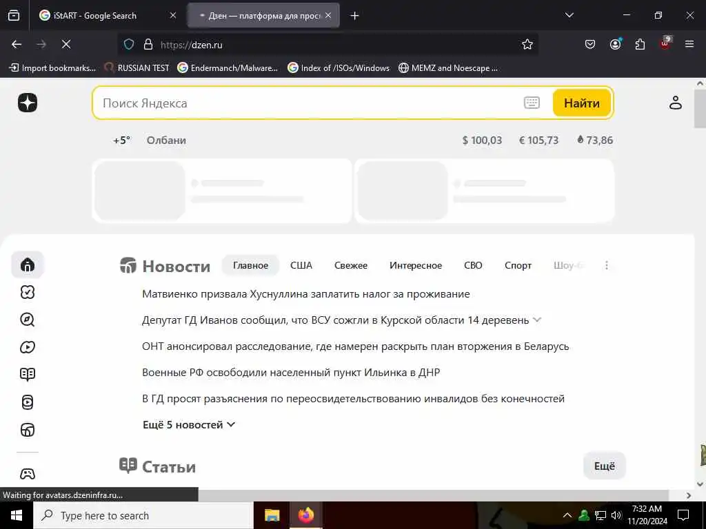Open Firefox account icon
This screenshot has height=529, width=706.
(x=615, y=44)
